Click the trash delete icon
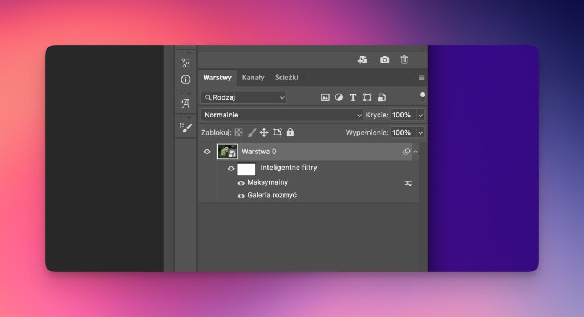Image resolution: width=584 pixels, height=317 pixels. point(404,60)
